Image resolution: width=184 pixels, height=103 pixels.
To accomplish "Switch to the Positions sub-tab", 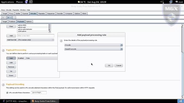I will pos(12,22).
